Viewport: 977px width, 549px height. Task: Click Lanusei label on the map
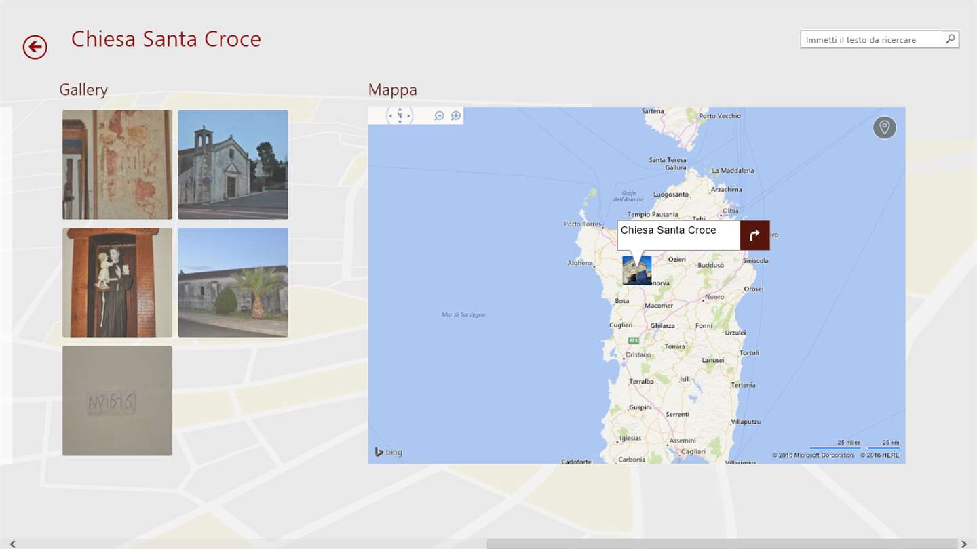pos(712,361)
